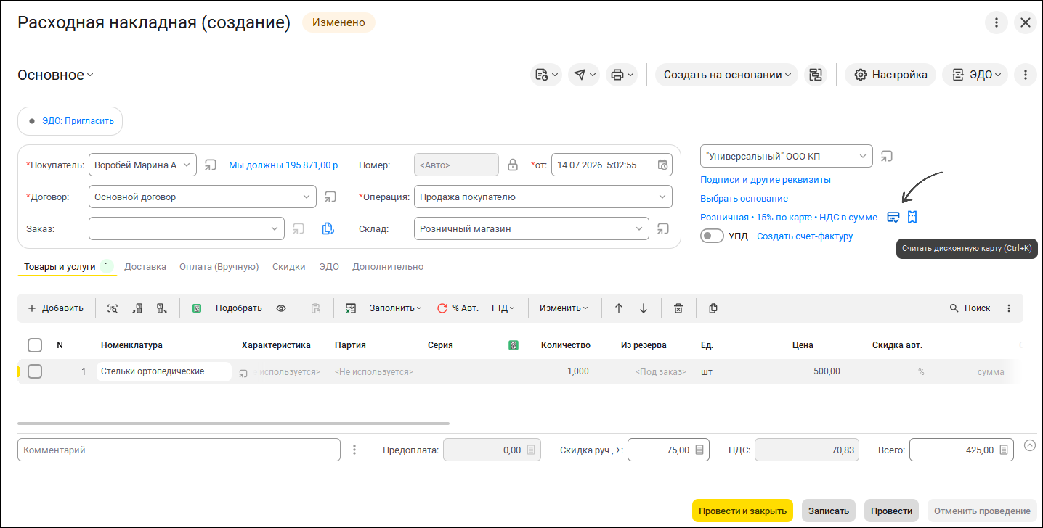Open organization card icon beside Универсальный ООО КП
This screenshot has width=1043, height=528.
tap(886, 156)
